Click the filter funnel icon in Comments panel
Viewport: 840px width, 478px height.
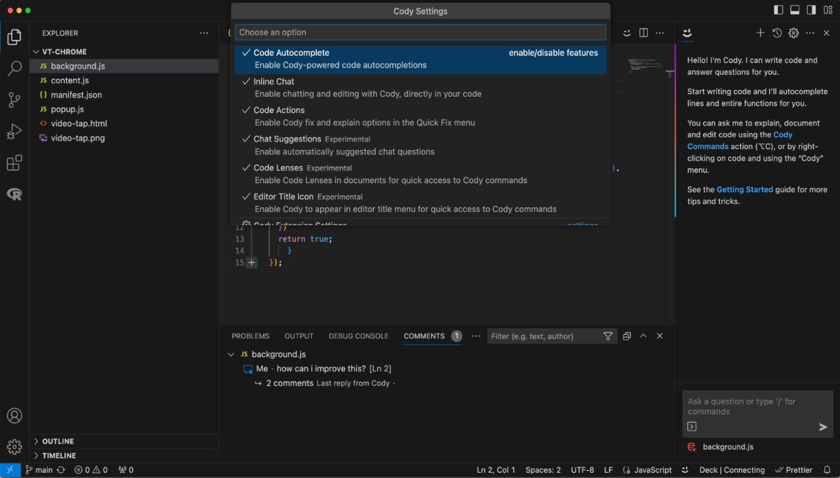(x=608, y=336)
